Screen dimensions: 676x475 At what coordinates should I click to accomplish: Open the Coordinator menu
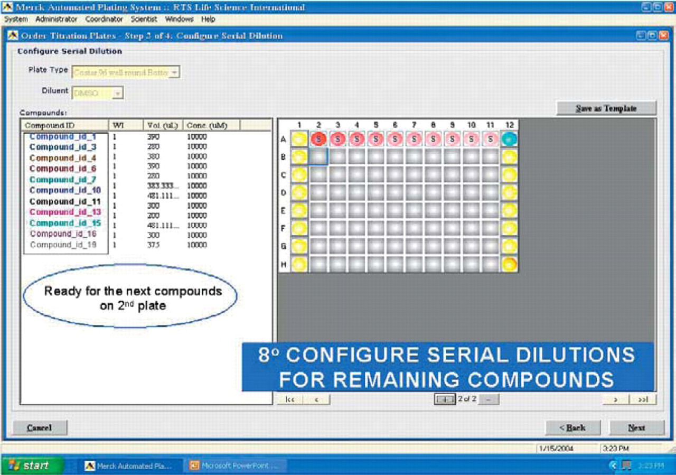tap(104, 19)
